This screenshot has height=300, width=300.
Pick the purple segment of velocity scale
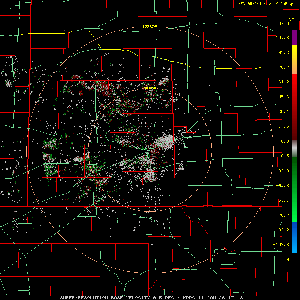pos(294,37)
